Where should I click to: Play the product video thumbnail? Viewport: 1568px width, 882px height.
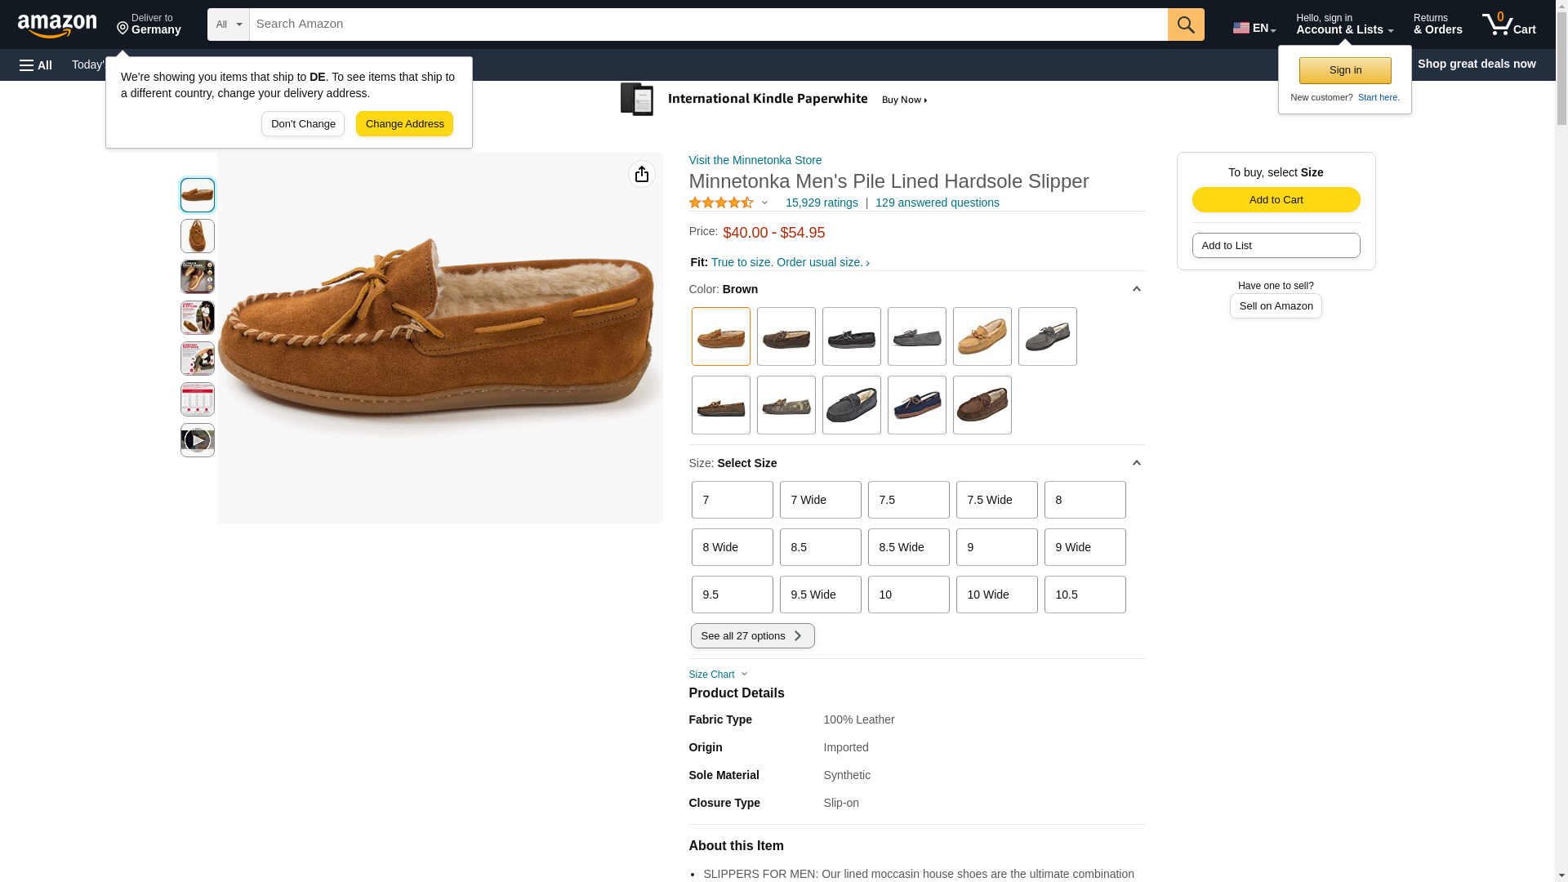pos(197,440)
